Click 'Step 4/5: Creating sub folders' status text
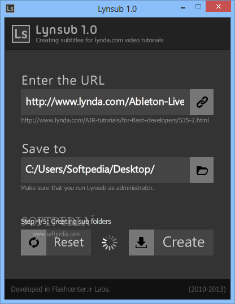Image resolution: width=235 pixels, height=304 pixels. pos(66,222)
